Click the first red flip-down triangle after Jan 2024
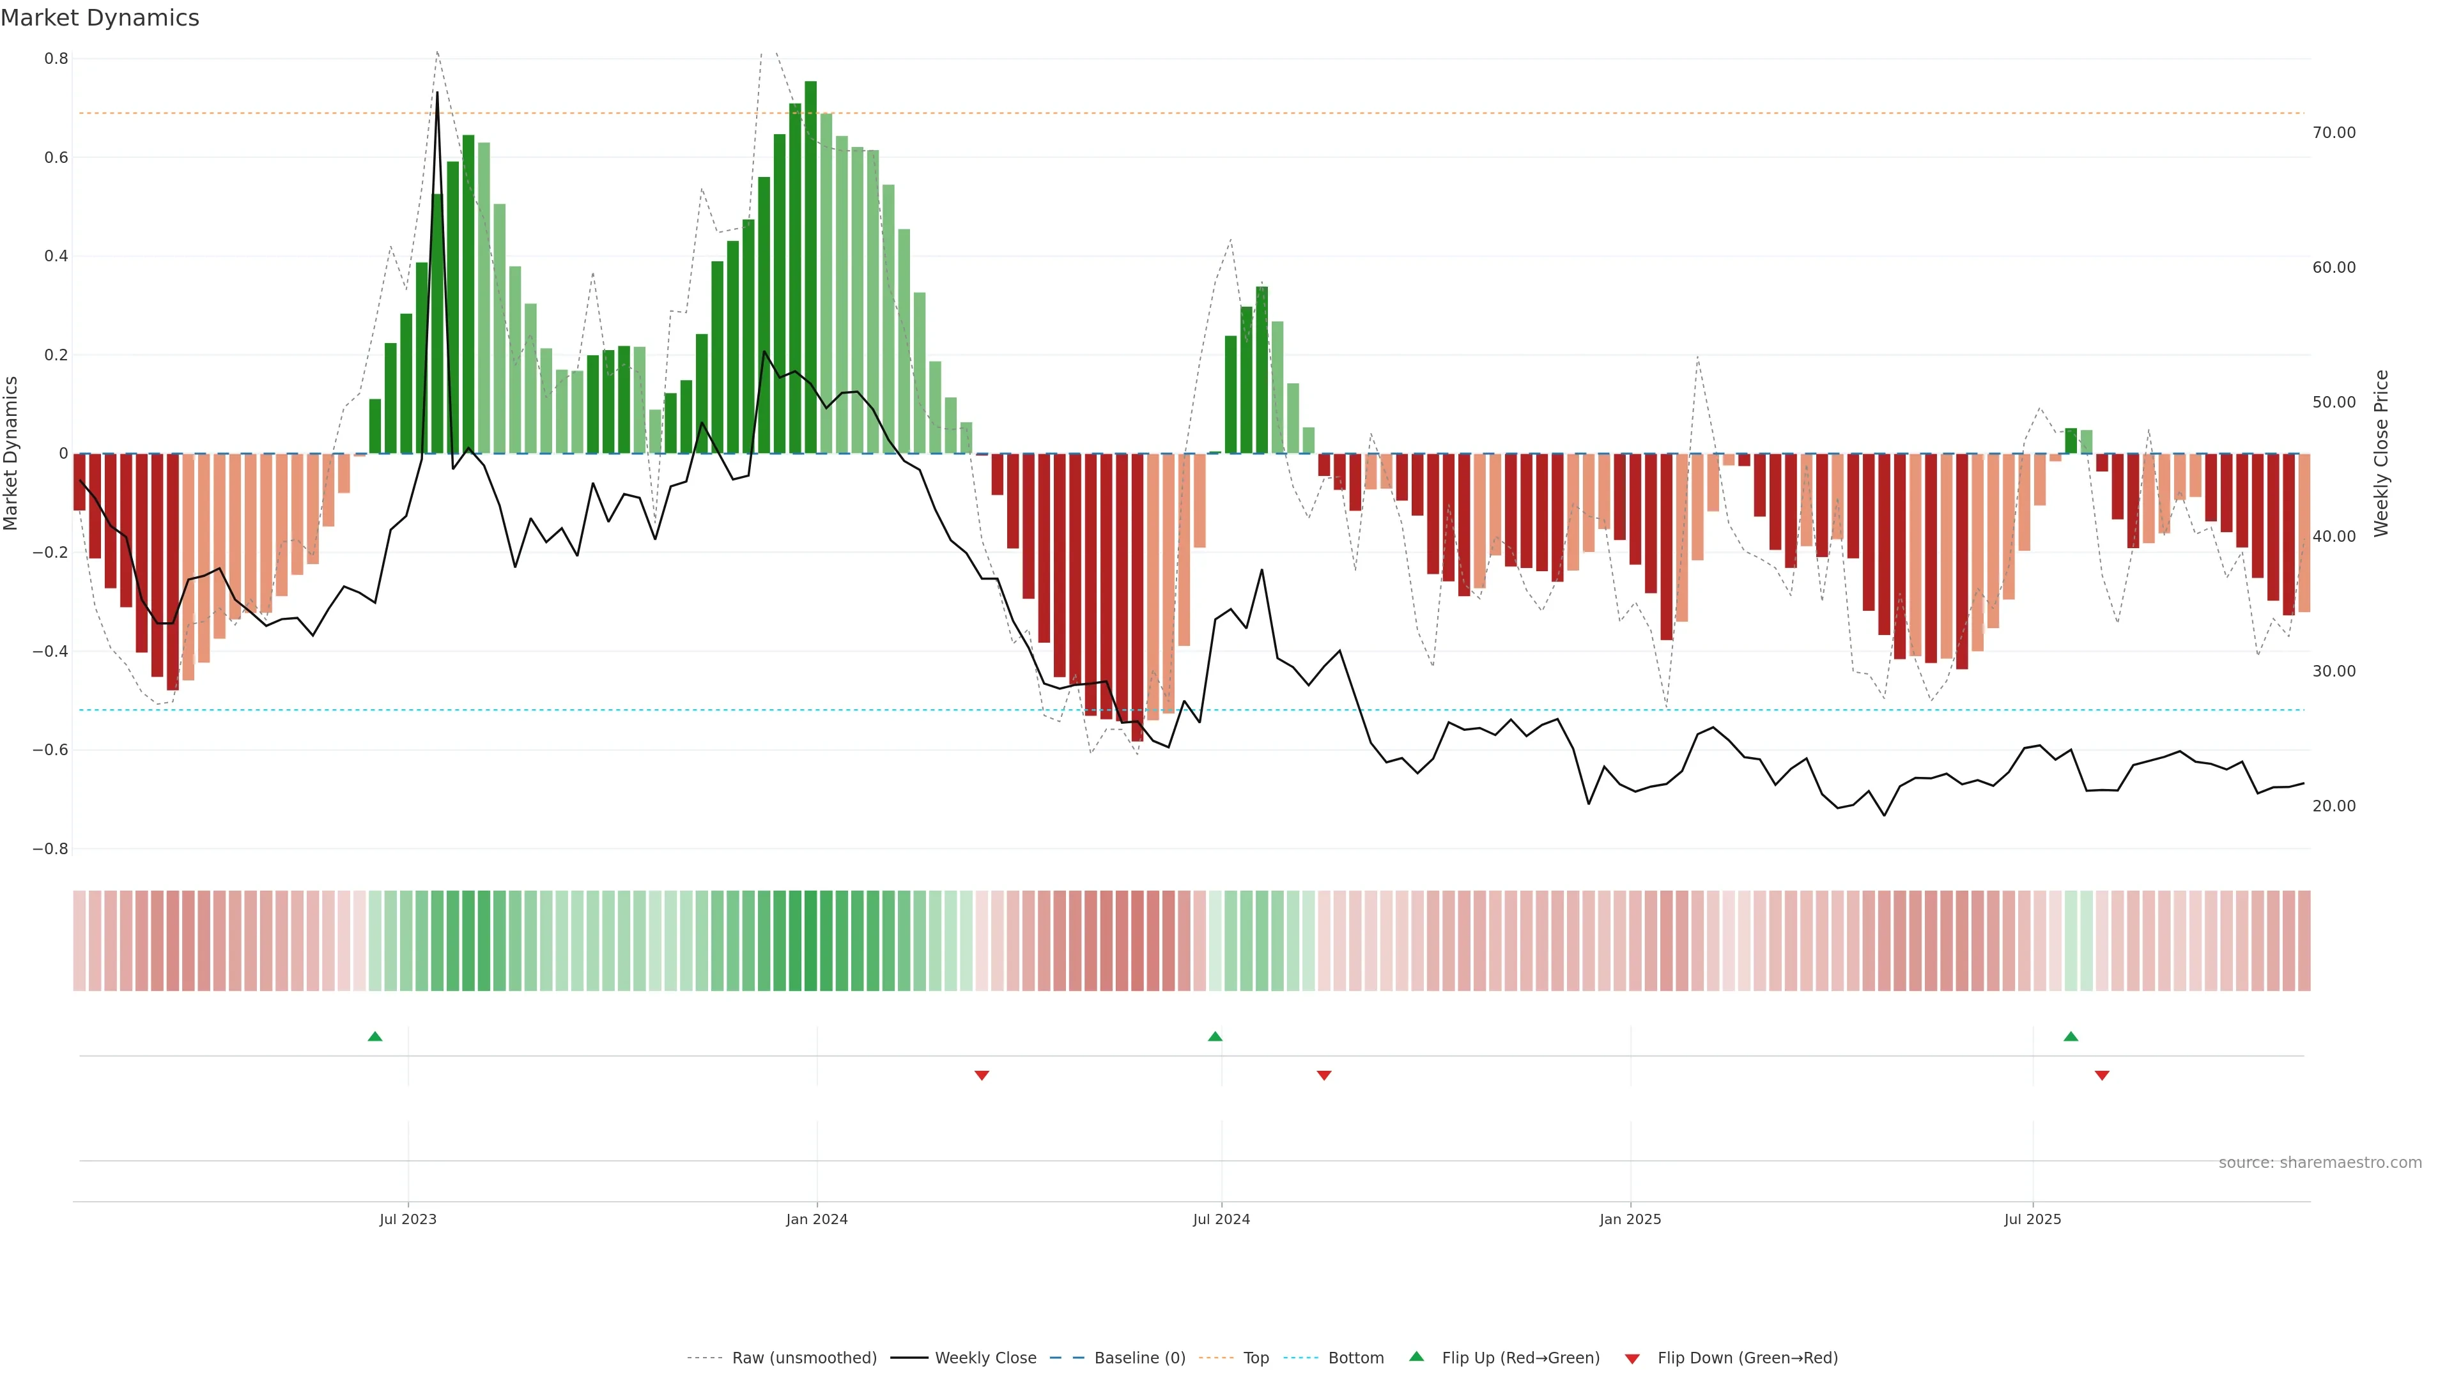 (x=981, y=1075)
